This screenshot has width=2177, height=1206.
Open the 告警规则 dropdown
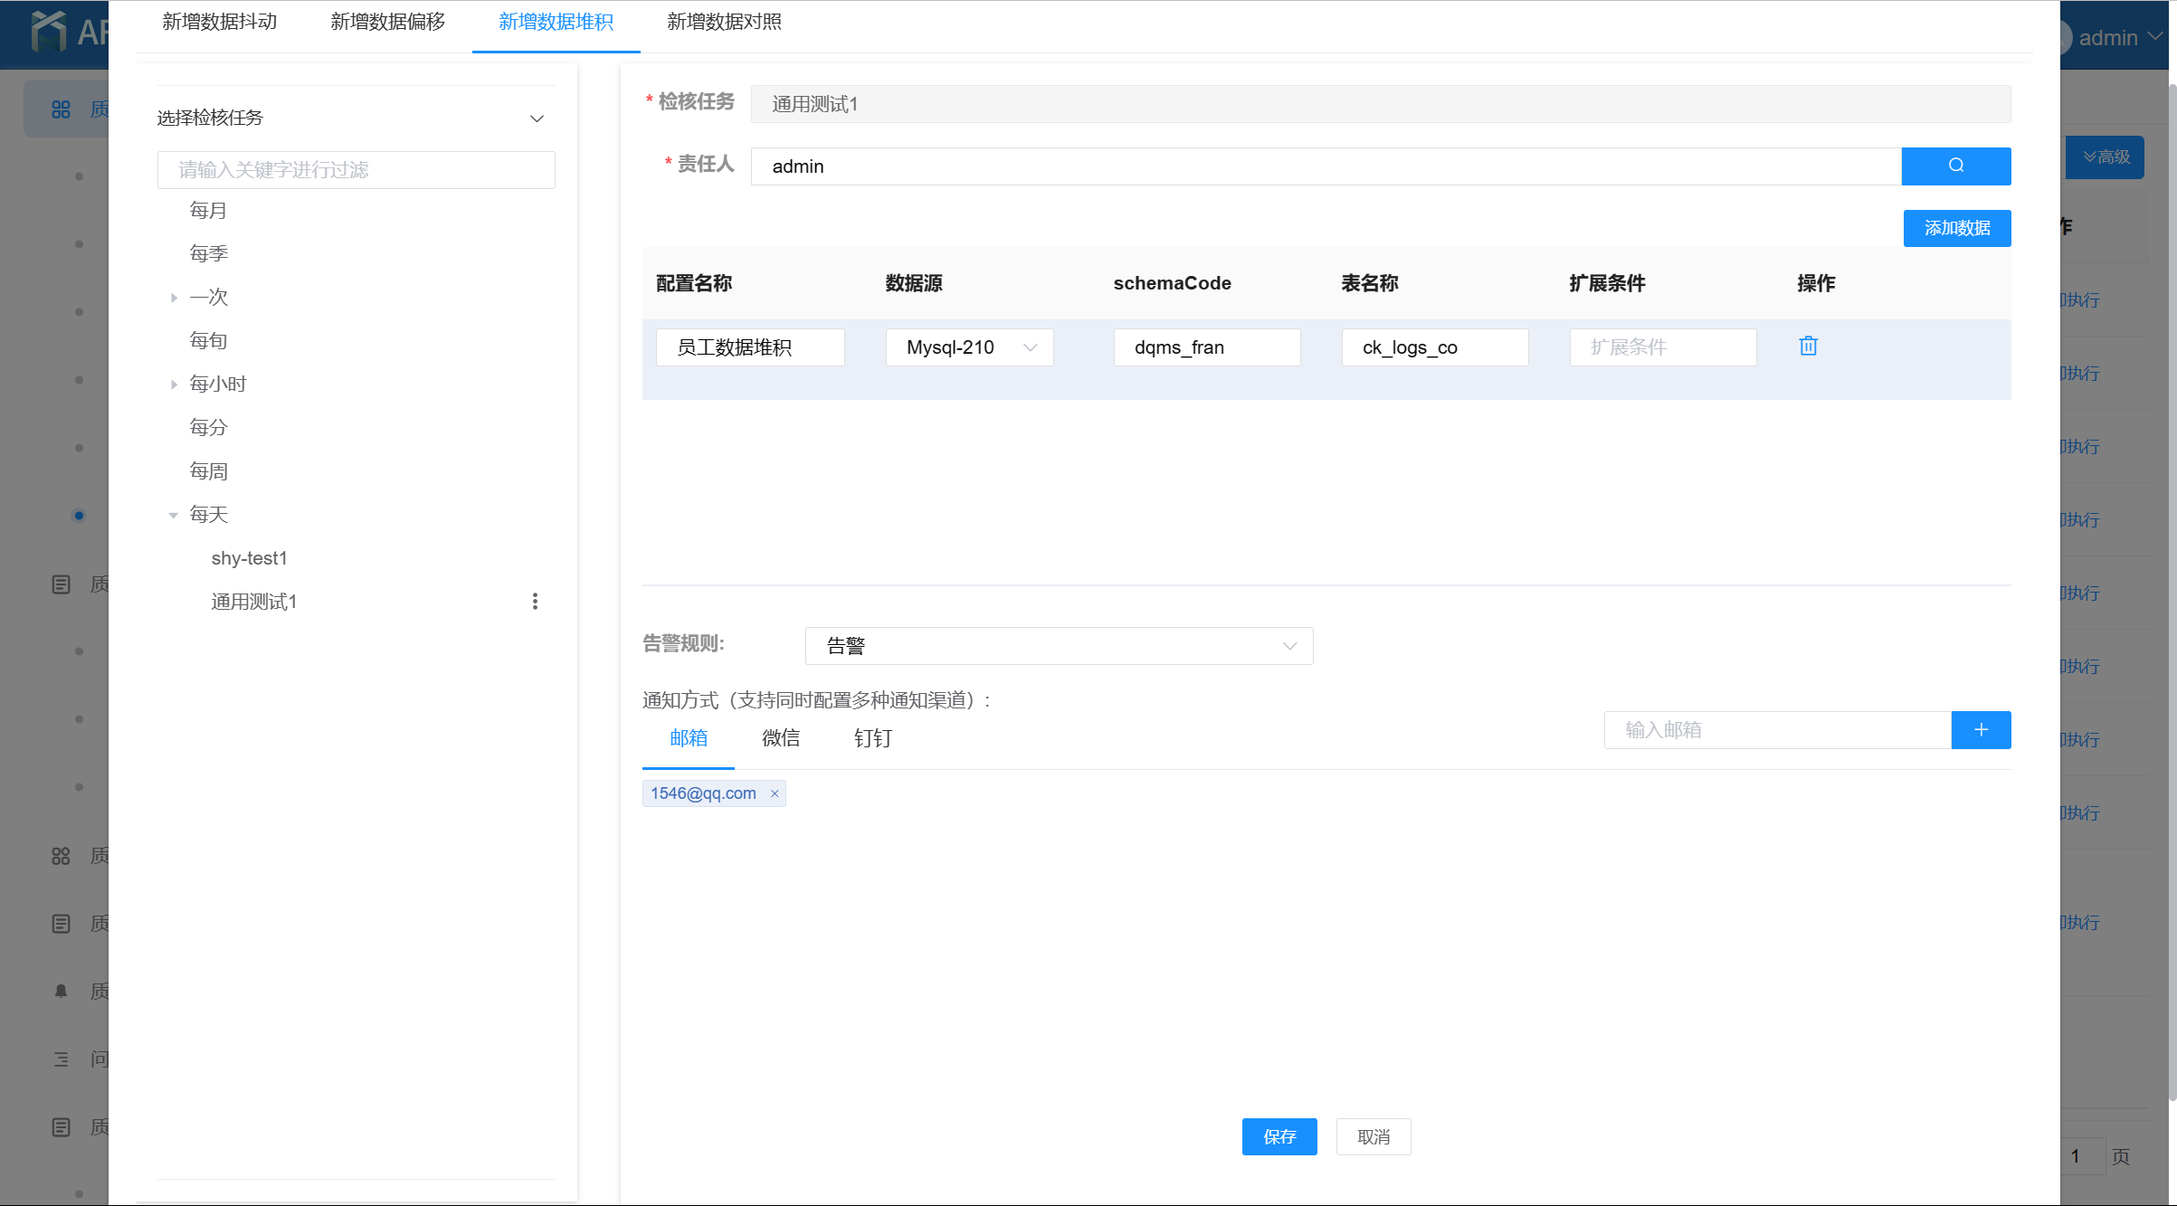[x=1059, y=646]
